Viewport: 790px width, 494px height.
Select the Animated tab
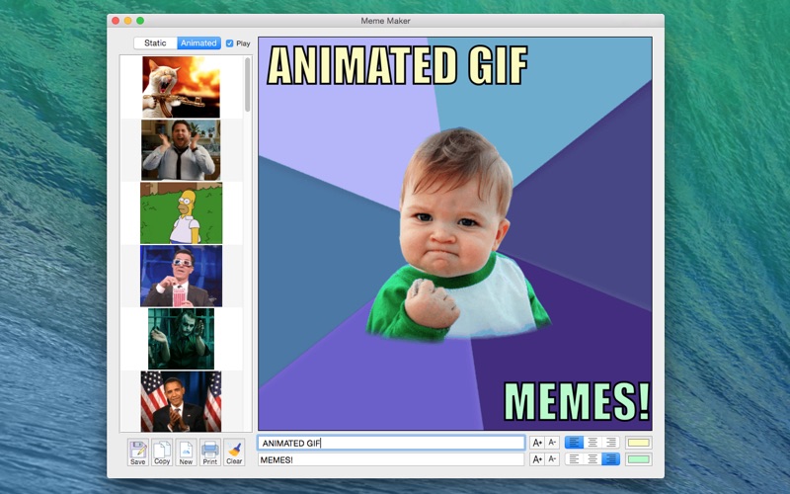click(x=198, y=42)
